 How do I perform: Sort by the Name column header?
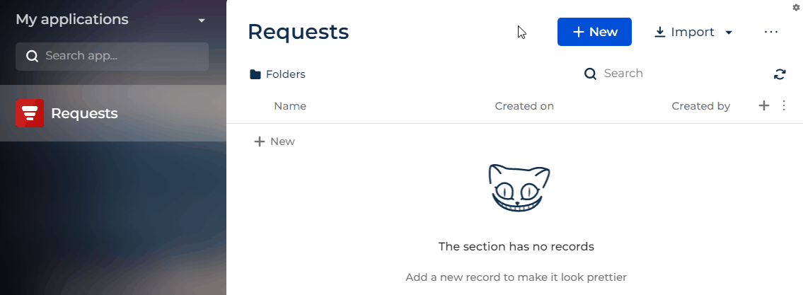click(x=290, y=106)
